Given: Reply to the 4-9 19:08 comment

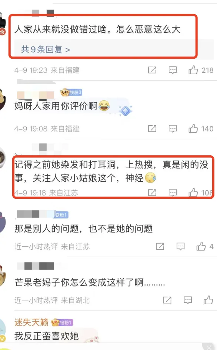Looking at the screenshot, I should click(173, 129).
